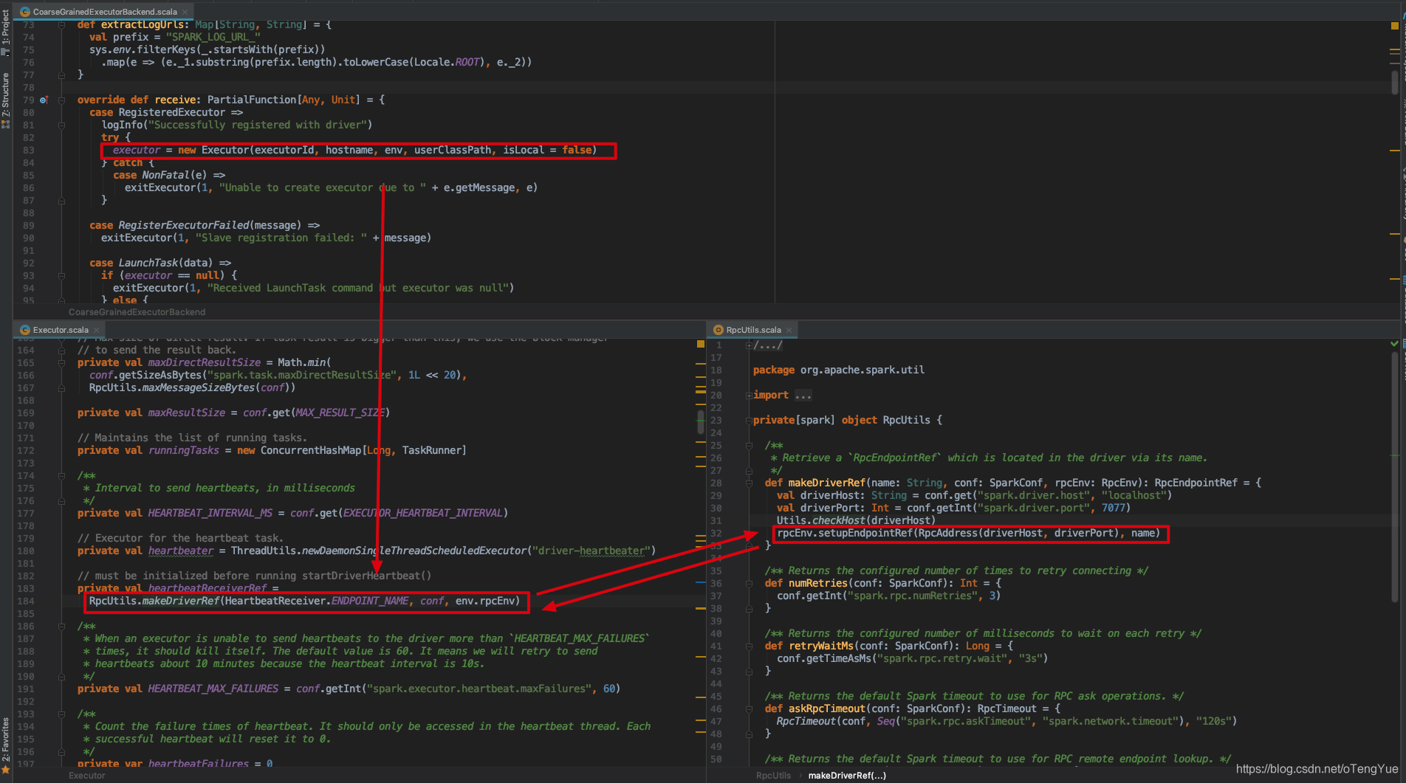Click Utils.checkHost(driverHost) on line 31
The height and width of the screenshot is (783, 1406).
[857, 521]
